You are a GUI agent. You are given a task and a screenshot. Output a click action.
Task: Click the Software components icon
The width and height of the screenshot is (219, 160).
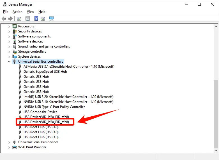coord(15,36)
